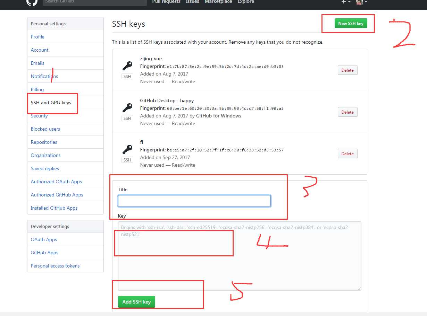Image resolution: width=427 pixels, height=316 pixels.
Task: Delete the fl SSH key
Action: pos(348,153)
